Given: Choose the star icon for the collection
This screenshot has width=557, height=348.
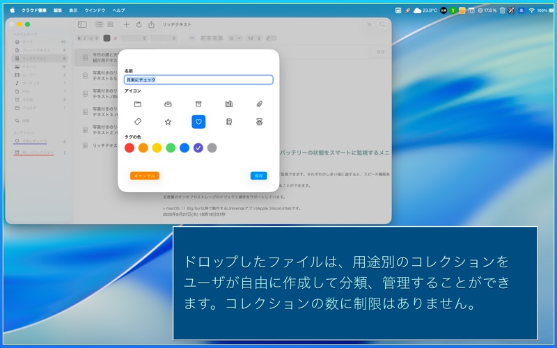Looking at the screenshot, I should (x=168, y=122).
